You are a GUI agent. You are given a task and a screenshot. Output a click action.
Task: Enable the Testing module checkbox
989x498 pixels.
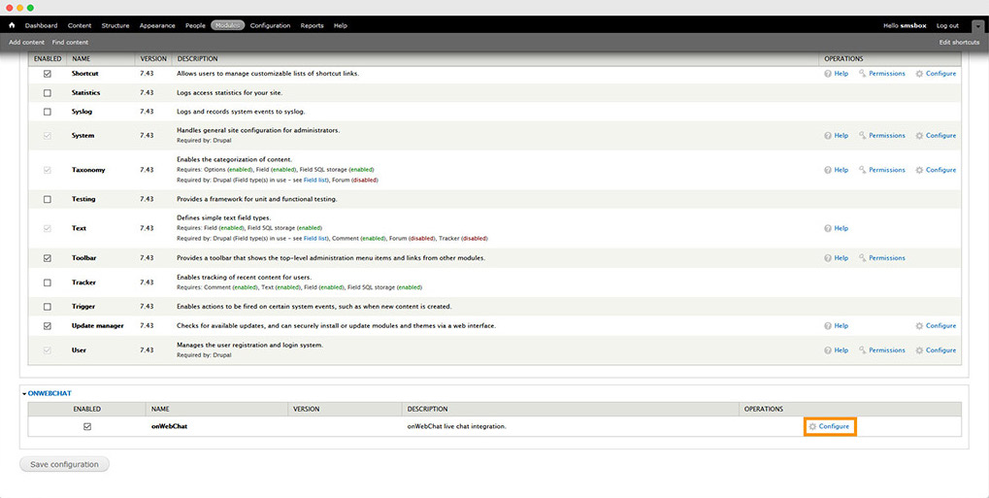coord(48,199)
